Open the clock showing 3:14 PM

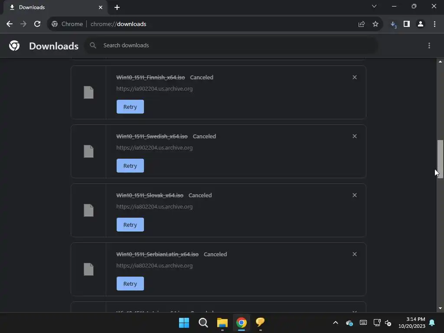point(412,323)
